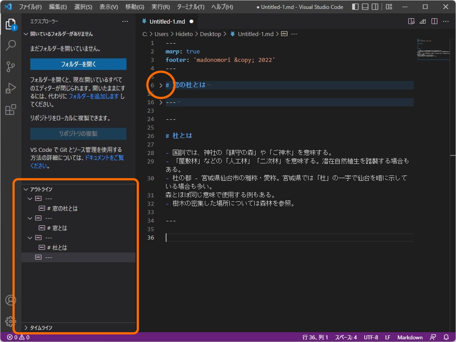The height and width of the screenshot is (342, 456).
Task: Open 表示(V) menu
Action: pos(109,7)
